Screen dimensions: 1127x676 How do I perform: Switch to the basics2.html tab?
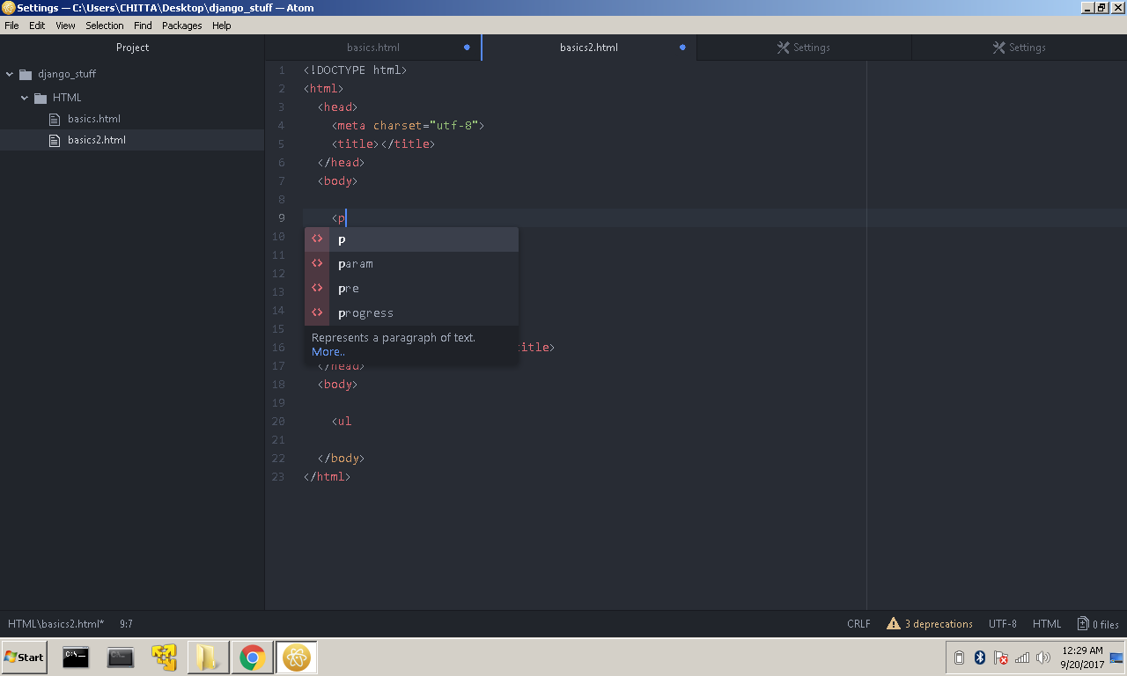coord(589,48)
